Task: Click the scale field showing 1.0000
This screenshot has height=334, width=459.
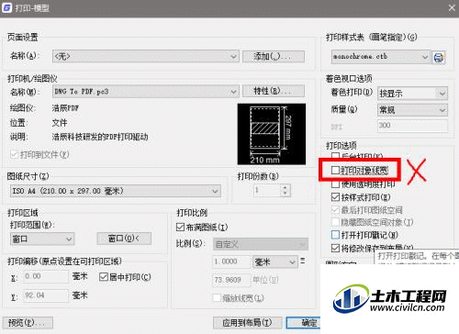Action: click(231, 262)
